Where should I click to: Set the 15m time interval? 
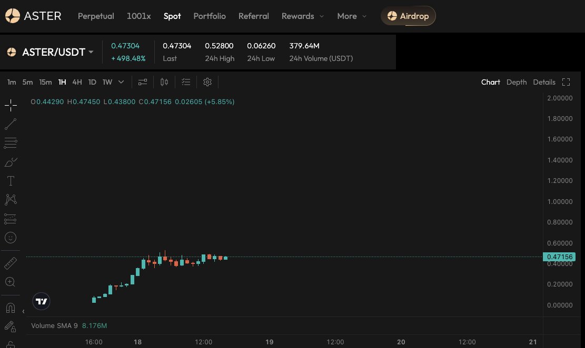coord(45,82)
